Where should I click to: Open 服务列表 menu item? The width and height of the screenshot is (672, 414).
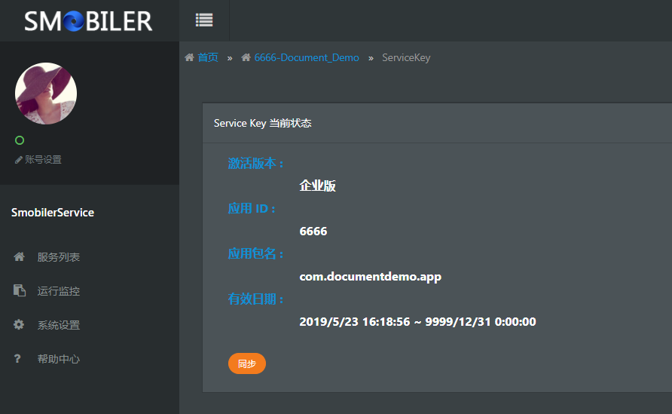click(58, 257)
